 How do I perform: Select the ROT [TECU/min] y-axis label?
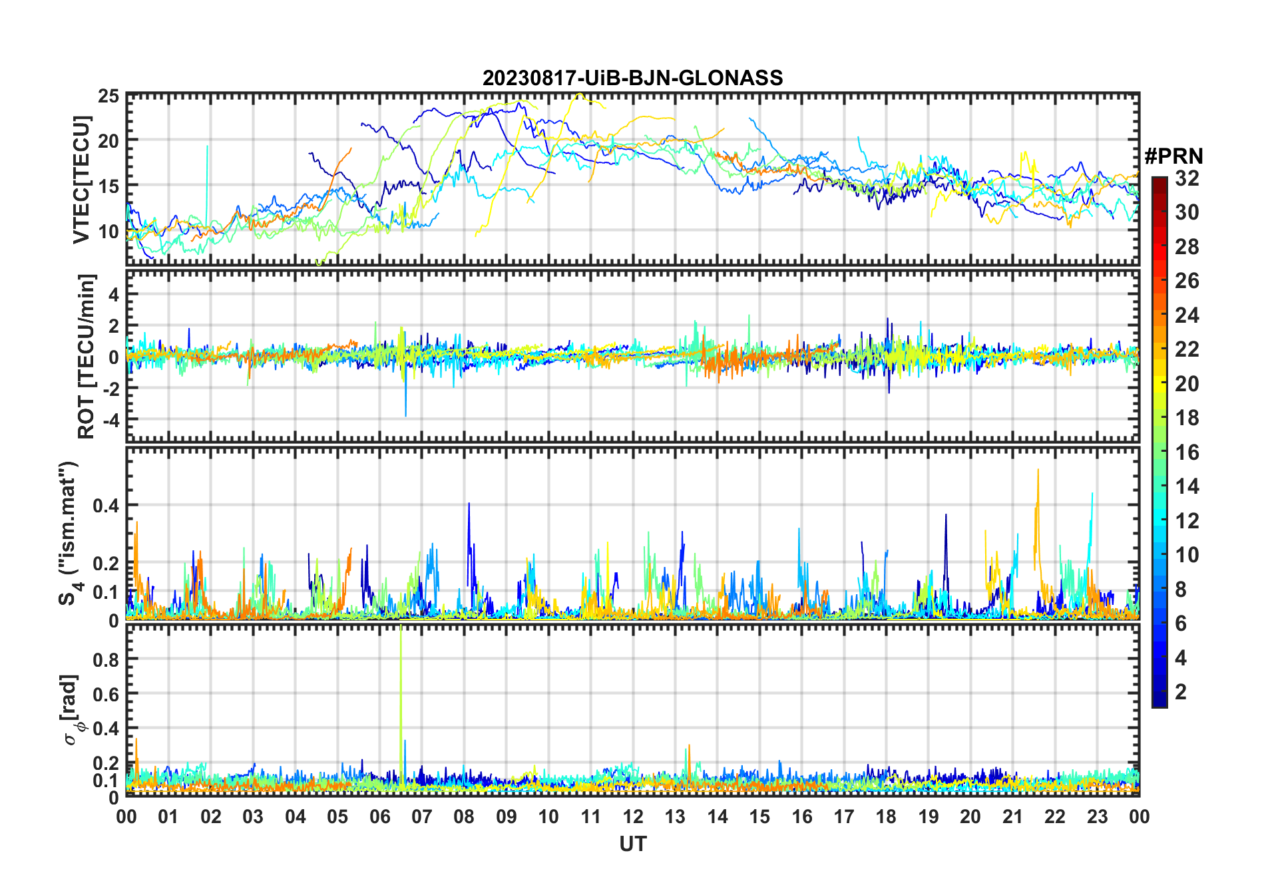coord(87,356)
